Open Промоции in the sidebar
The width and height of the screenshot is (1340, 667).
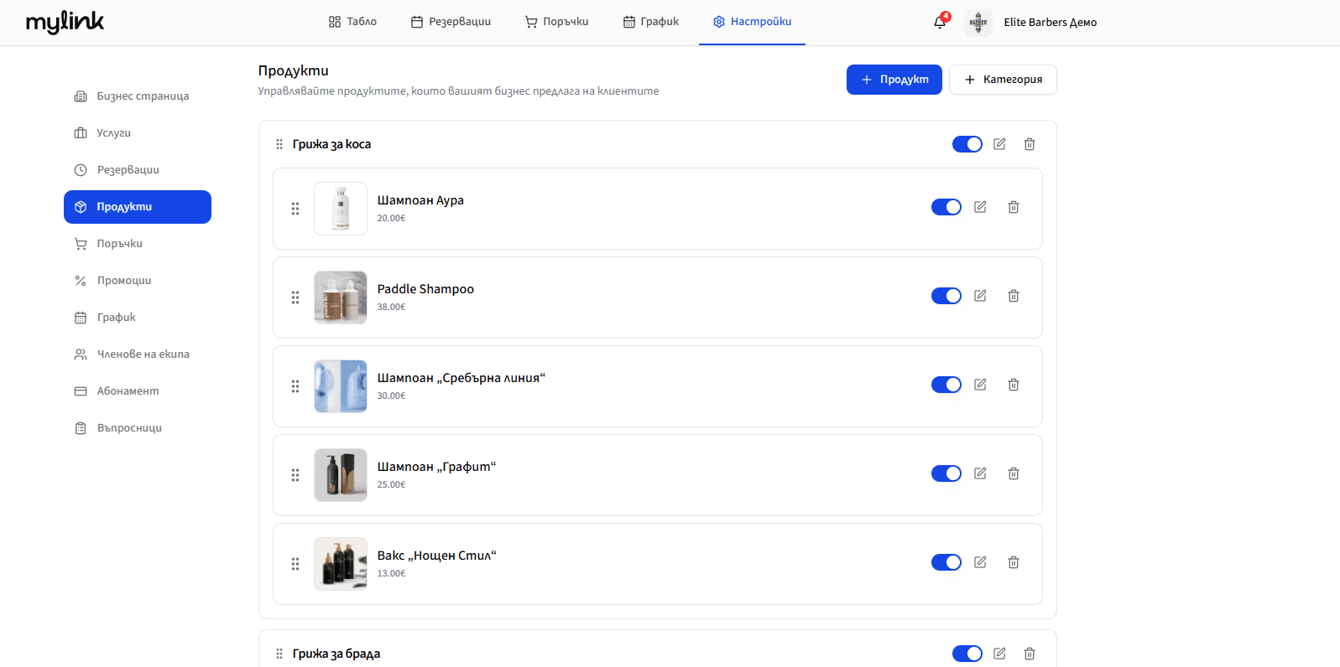124,281
